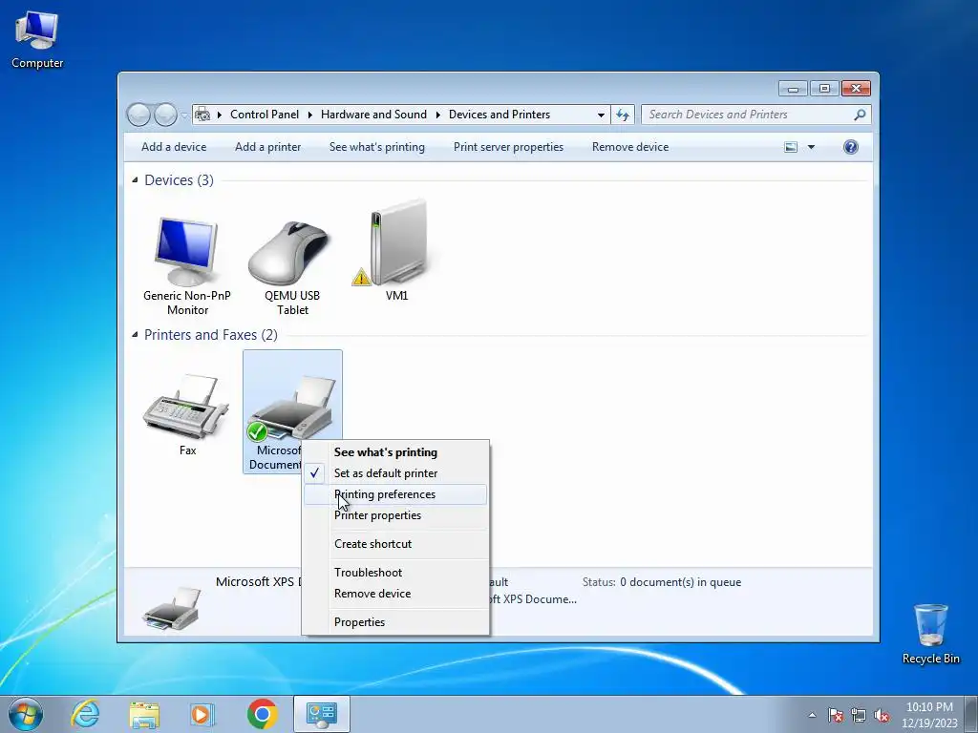Choose Create shortcut in context menu
Screen dimensions: 978x733
(394, 544)
